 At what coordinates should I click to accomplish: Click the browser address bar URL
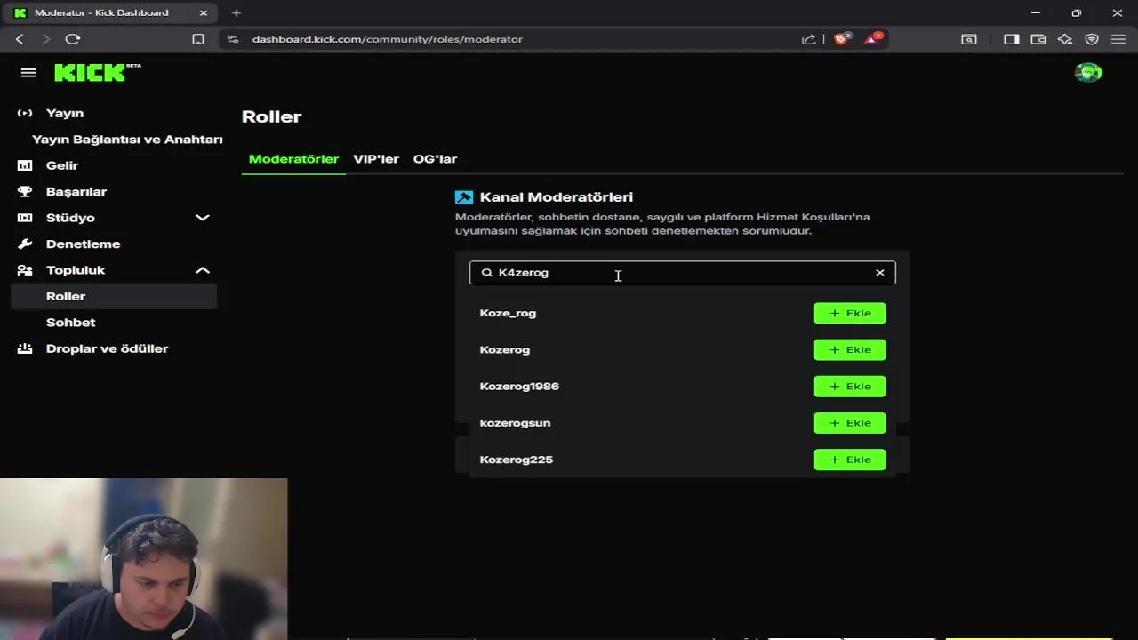[x=387, y=39]
